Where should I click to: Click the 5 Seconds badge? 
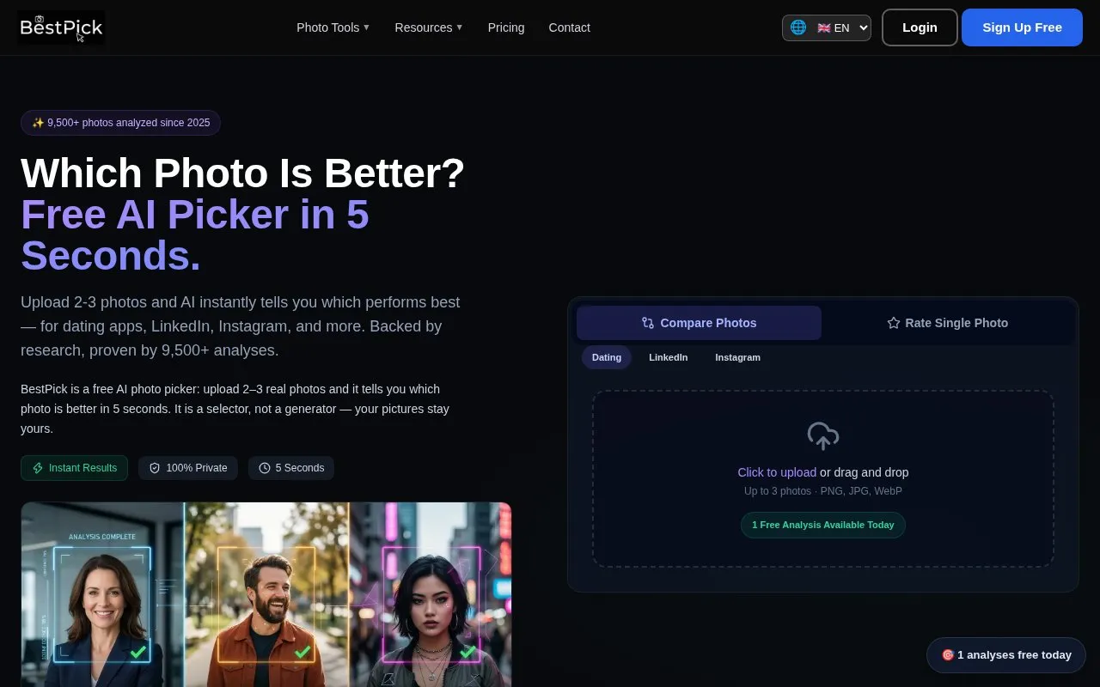point(291,468)
